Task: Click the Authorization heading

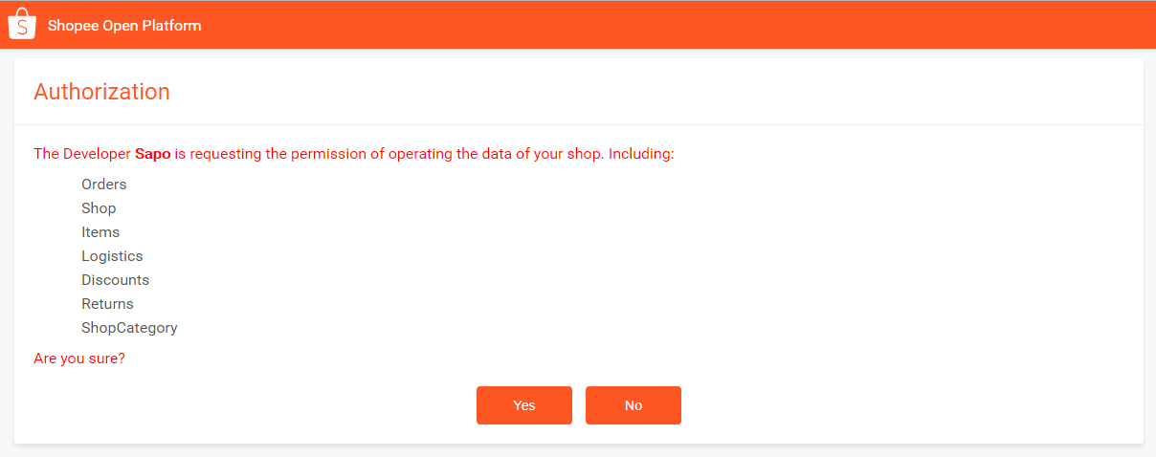Action: [x=101, y=92]
